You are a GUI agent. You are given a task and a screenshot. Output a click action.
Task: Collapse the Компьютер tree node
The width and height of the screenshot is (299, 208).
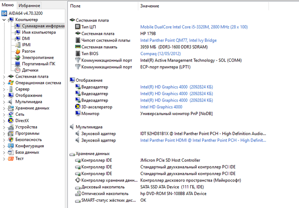point(4,20)
